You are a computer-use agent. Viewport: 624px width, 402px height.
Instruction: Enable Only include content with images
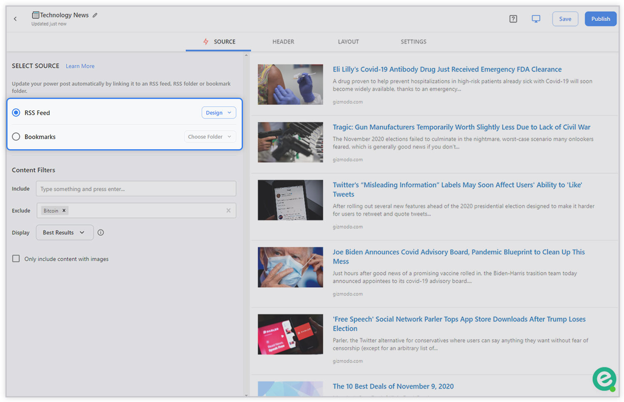click(x=16, y=259)
